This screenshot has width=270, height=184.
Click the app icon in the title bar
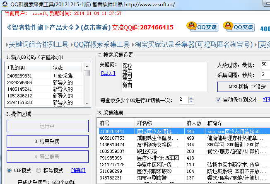pyautogui.click(x=4, y=4)
